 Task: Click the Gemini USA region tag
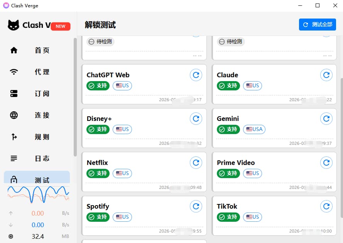[x=254, y=129]
